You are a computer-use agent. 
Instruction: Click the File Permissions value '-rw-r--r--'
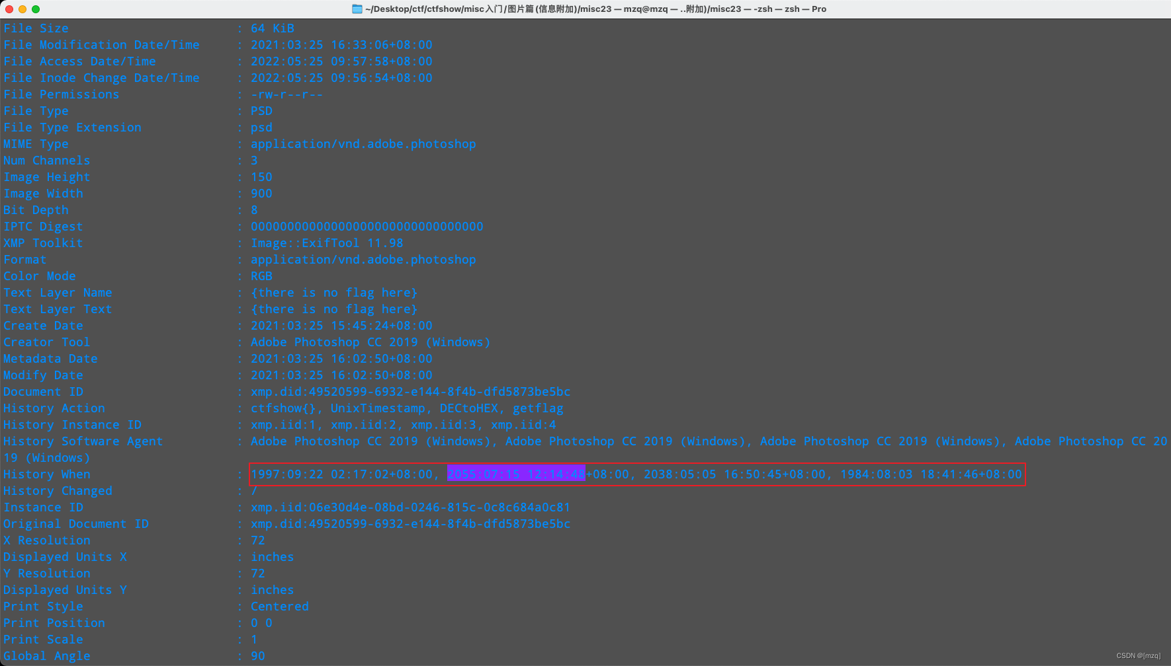(x=286, y=94)
